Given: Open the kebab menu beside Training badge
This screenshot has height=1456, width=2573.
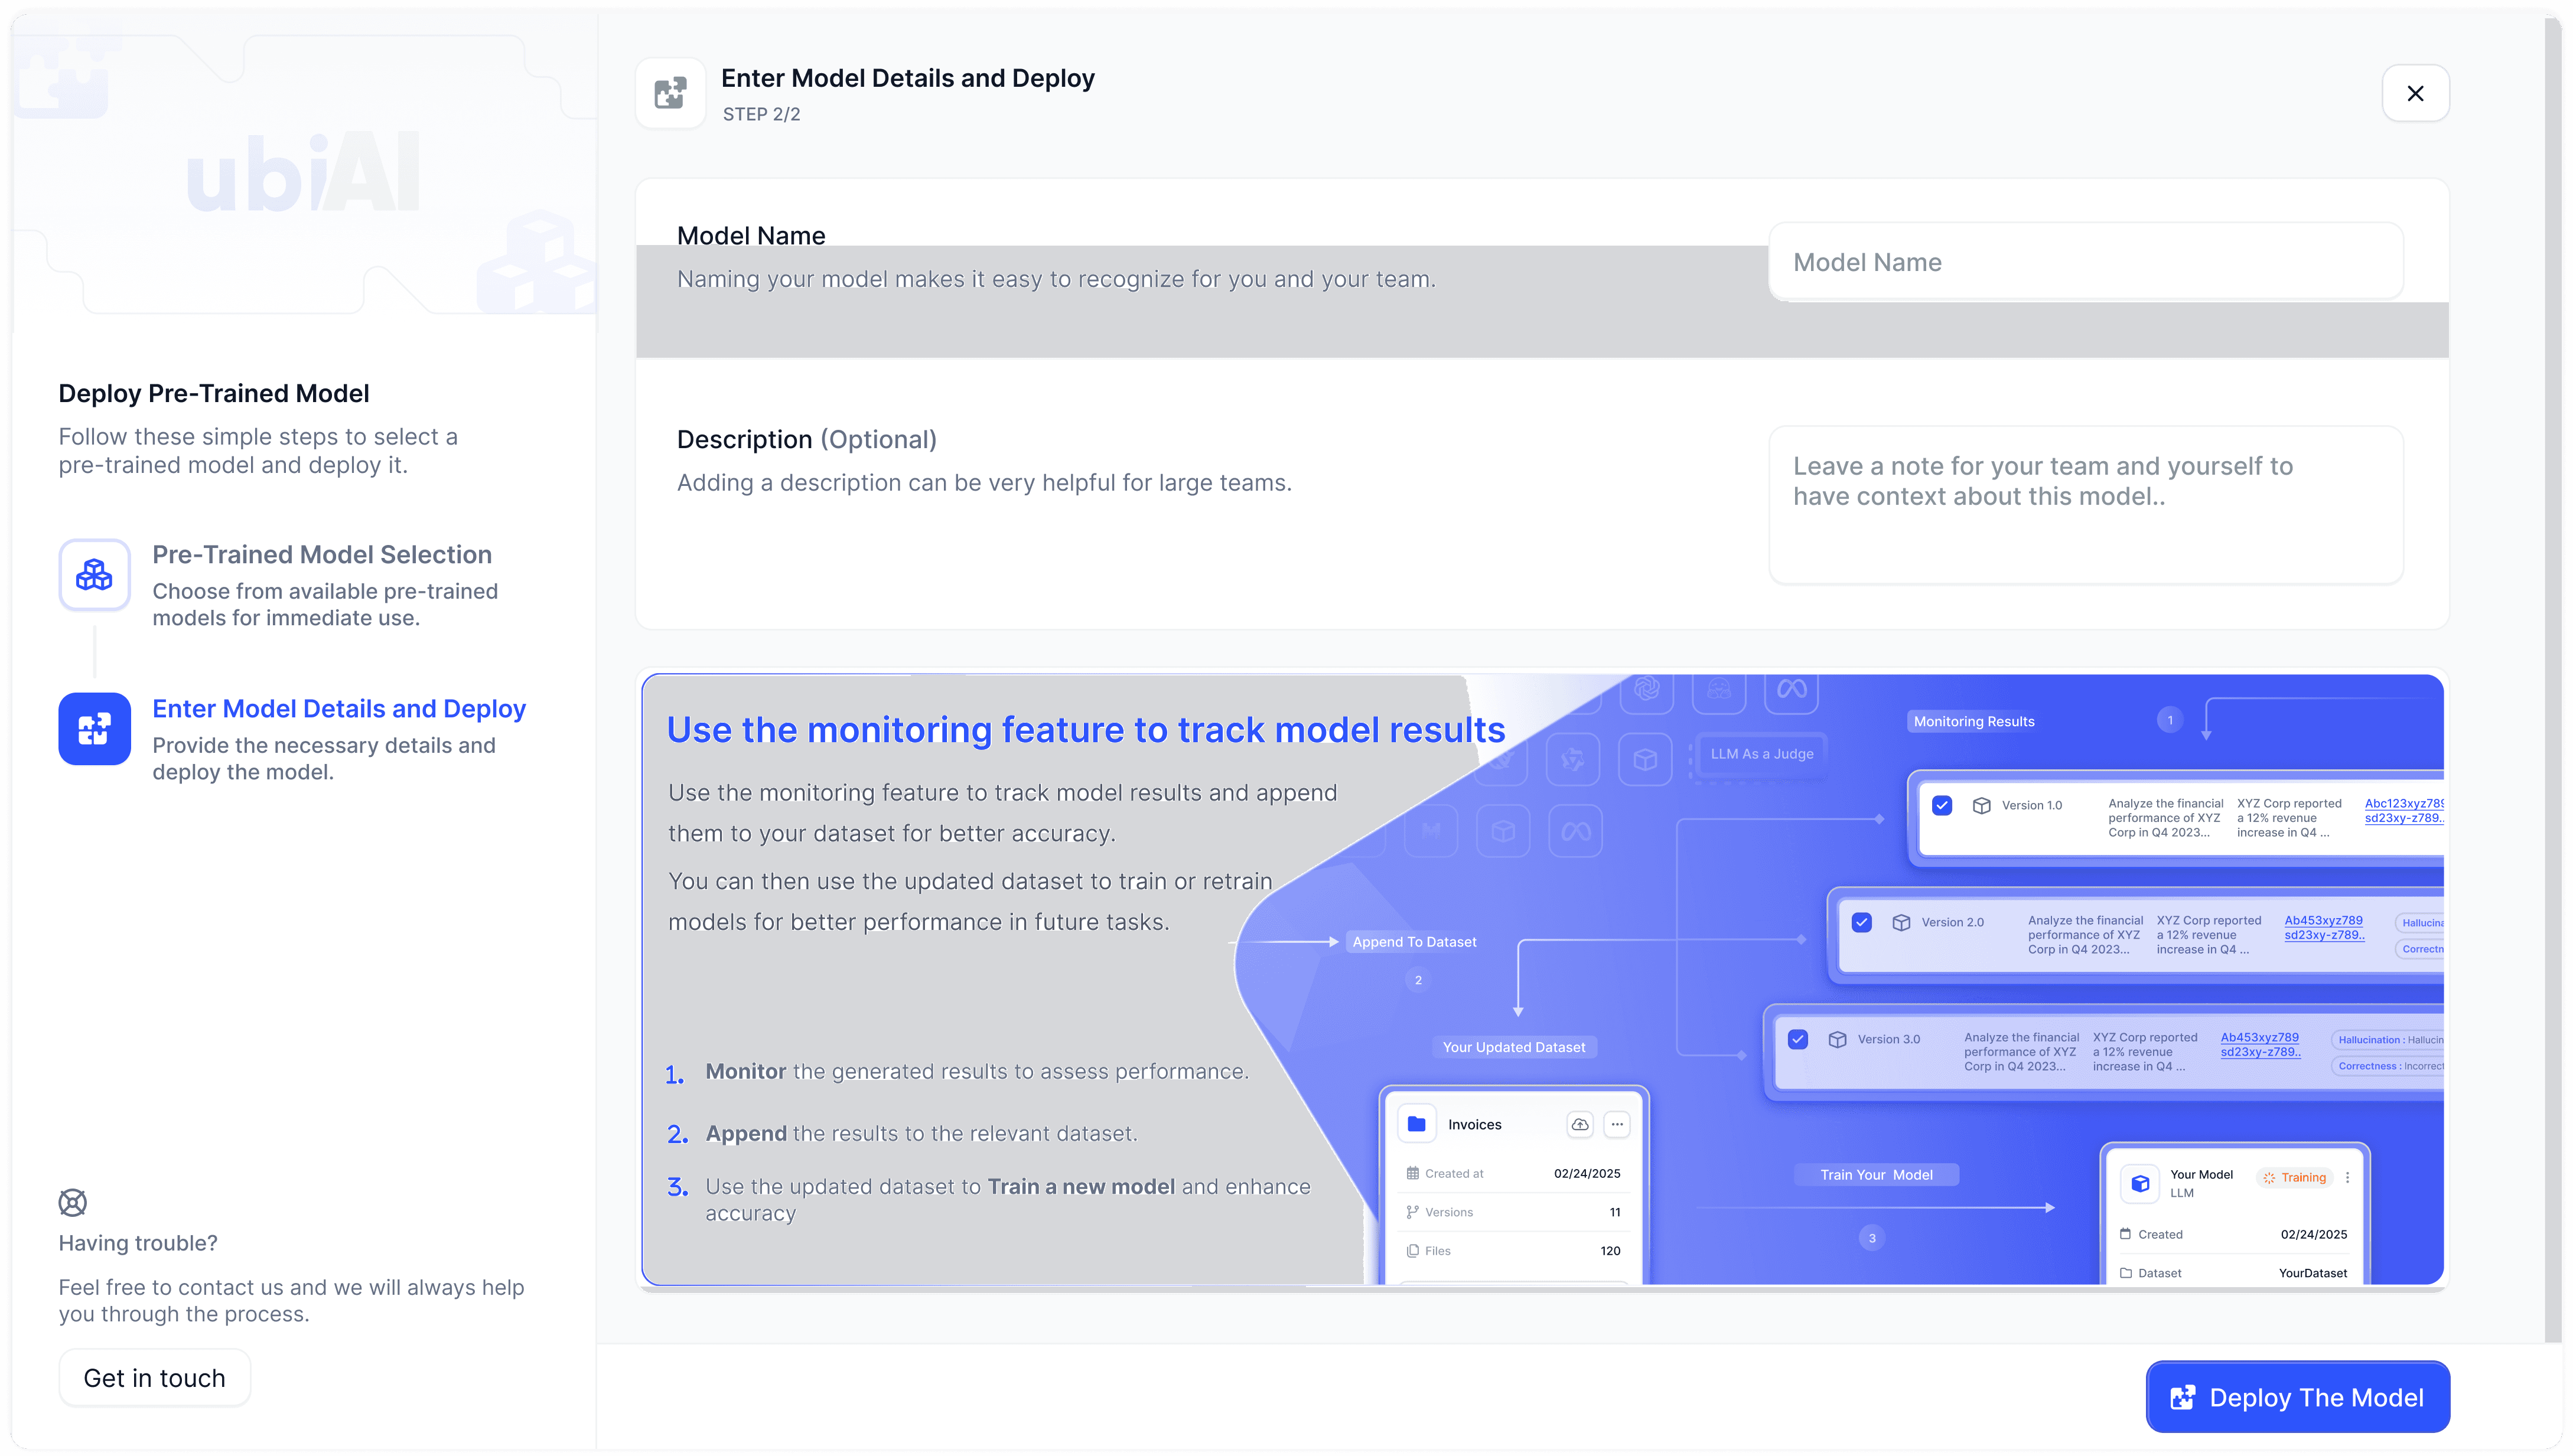Looking at the screenshot, I should (x=2347, y=1177).
